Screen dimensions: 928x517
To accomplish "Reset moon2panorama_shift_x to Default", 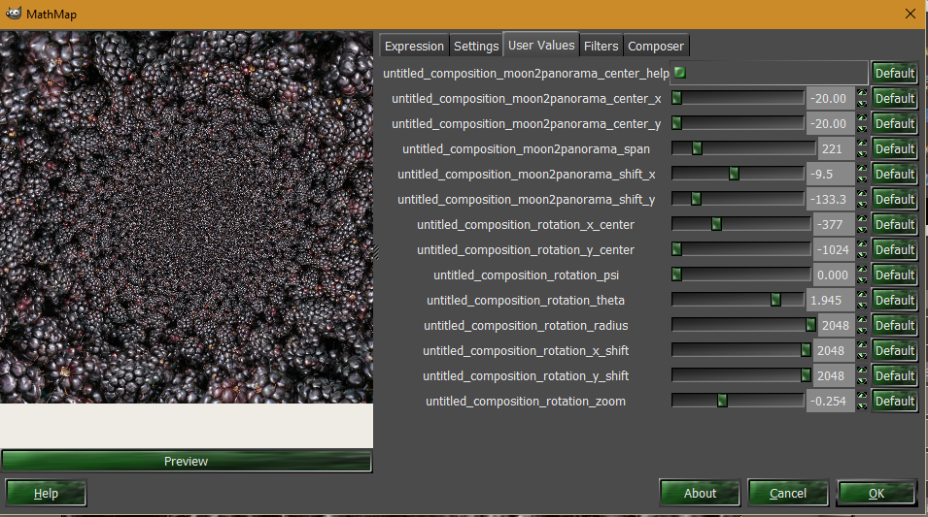I will click(894, 175).
